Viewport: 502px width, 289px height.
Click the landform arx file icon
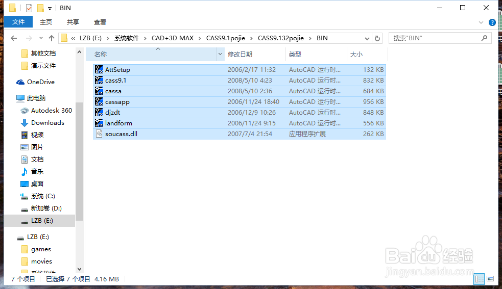click(99, 123)
